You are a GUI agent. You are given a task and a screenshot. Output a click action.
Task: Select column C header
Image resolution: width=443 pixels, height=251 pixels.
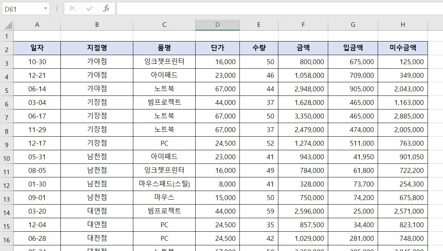pos(164,25)
